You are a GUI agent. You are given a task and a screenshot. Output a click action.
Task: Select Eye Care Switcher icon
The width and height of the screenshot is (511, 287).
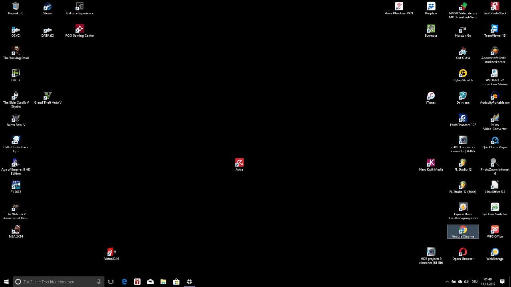495,210
